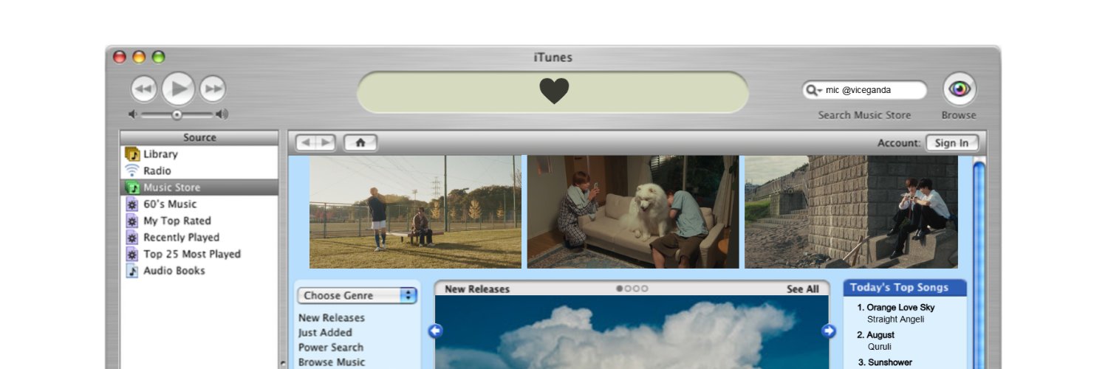The image size is (1108, 369).
Task: Click the My Top Rated gear icon
Action: (x=133, y=221)
